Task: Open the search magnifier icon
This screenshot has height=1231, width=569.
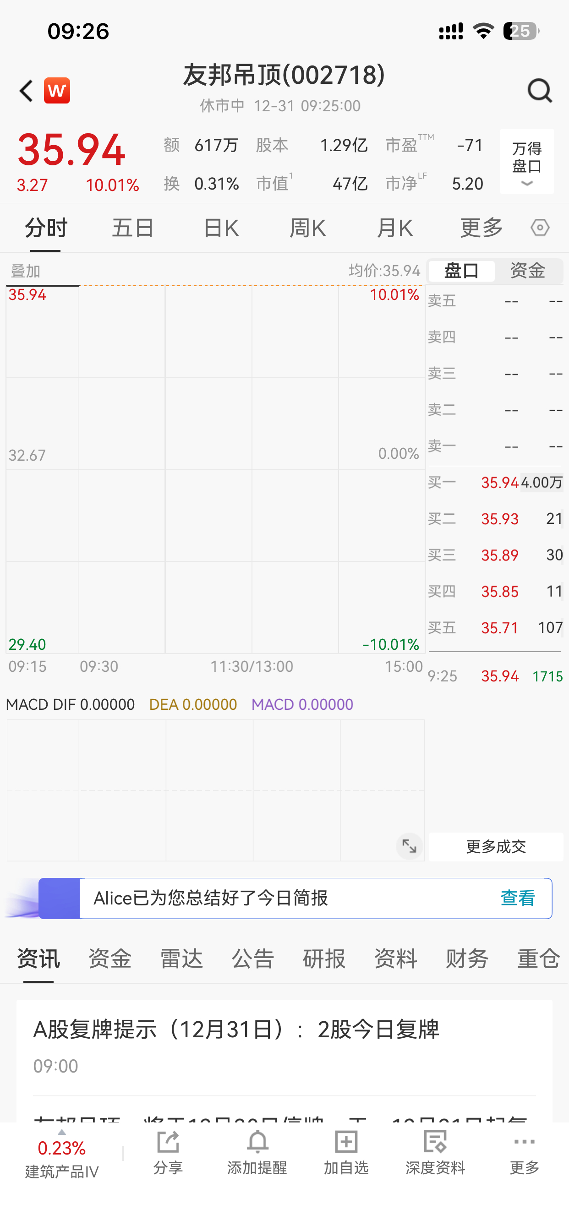Action: tap(539, 91)
